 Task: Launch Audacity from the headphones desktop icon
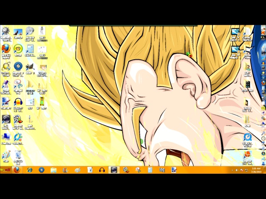point(18,104)
